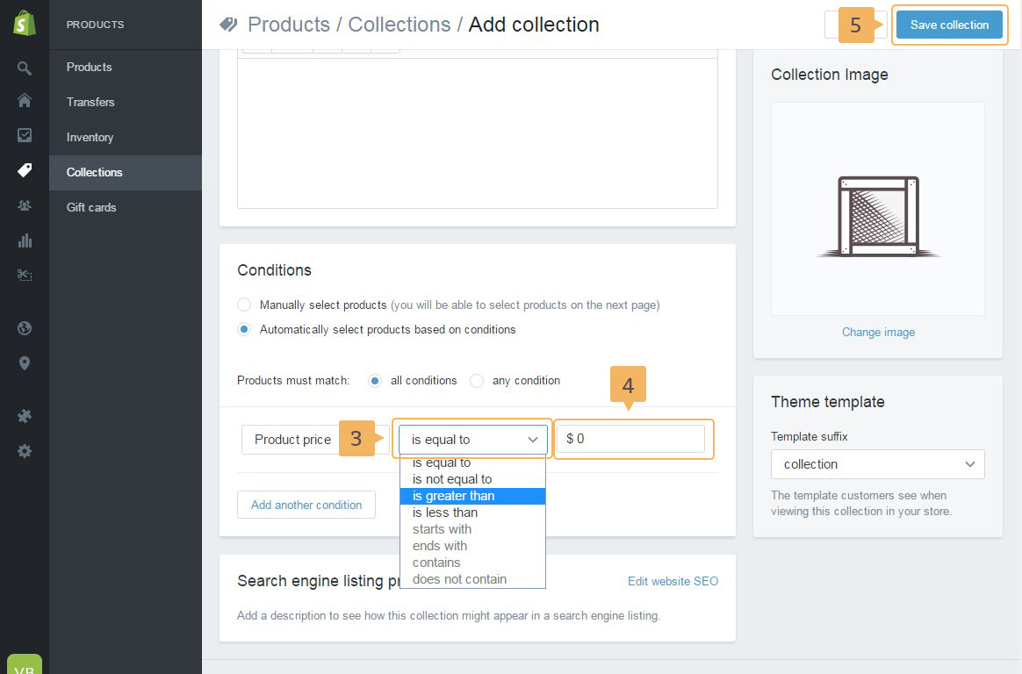Open Orders via checkbox sidebar icon
The image size is (1022, 674).
[25, 135]
